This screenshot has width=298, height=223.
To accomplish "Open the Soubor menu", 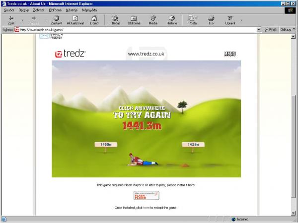I will 9,10.
